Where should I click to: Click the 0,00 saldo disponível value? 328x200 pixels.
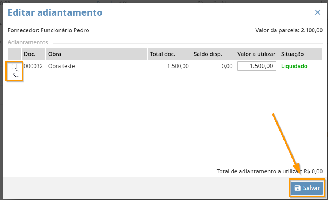(227, 66)
